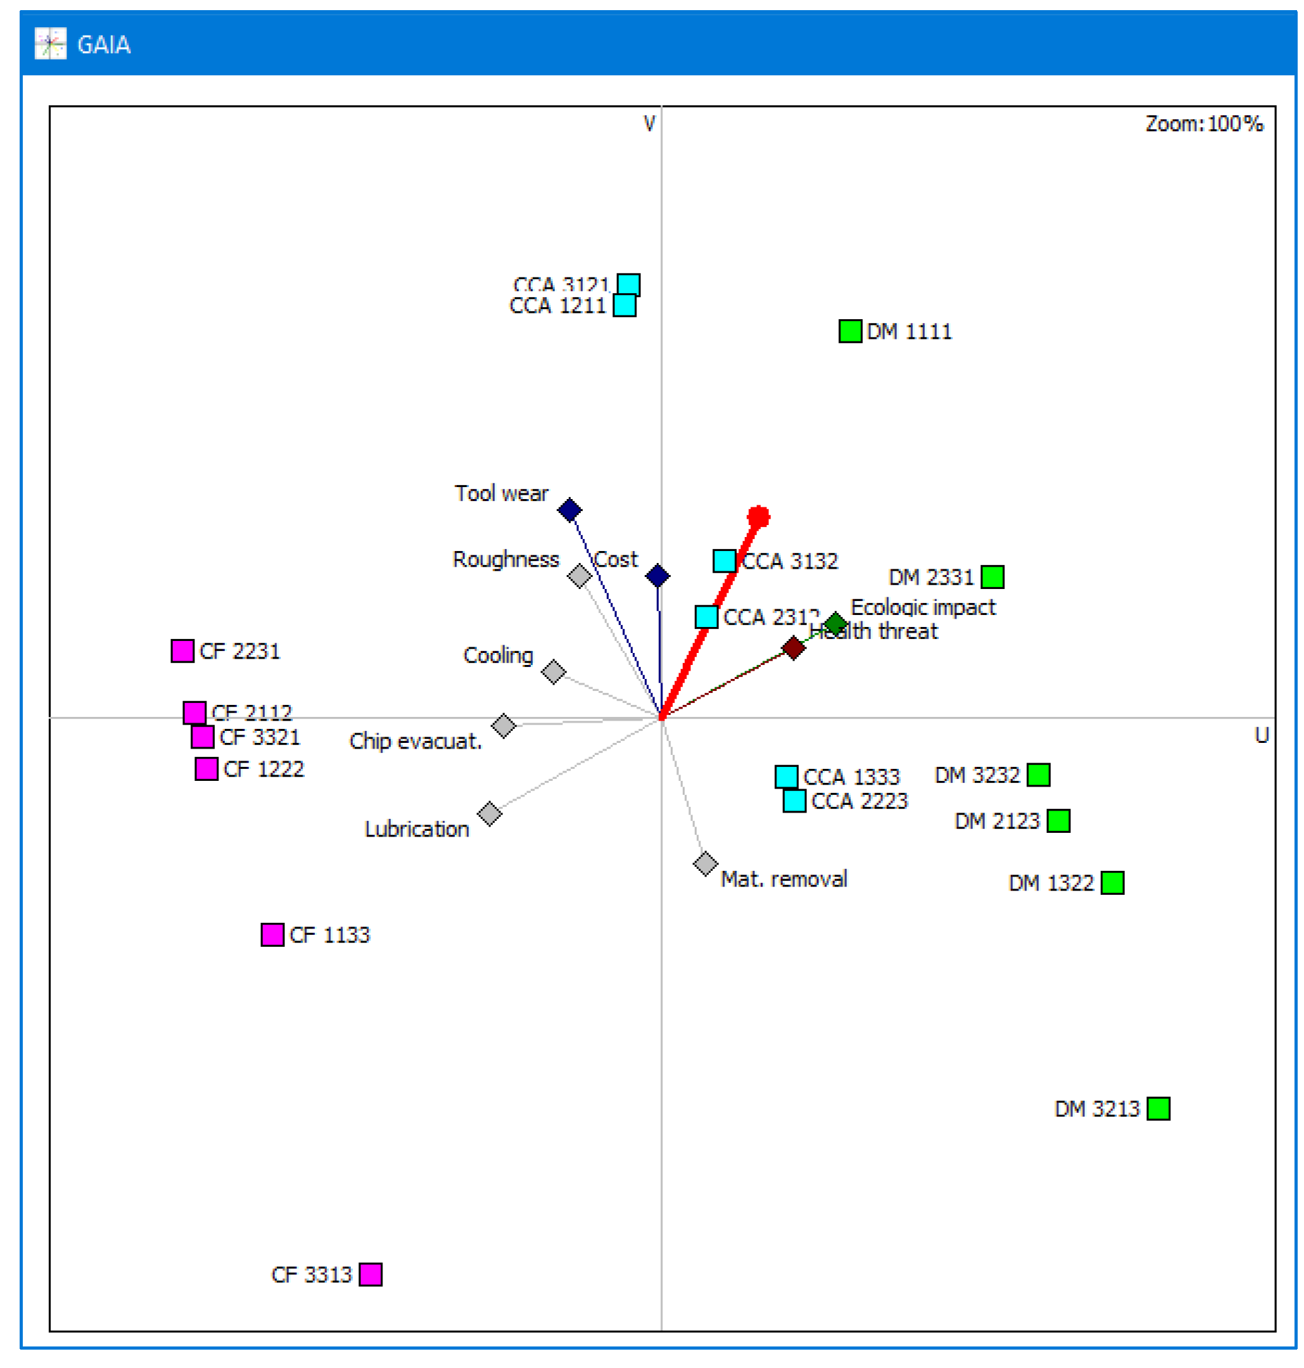1304x1368 pixels.
Task: Click the CF 3313 magenta square
Action: (x=370, y=1275)
